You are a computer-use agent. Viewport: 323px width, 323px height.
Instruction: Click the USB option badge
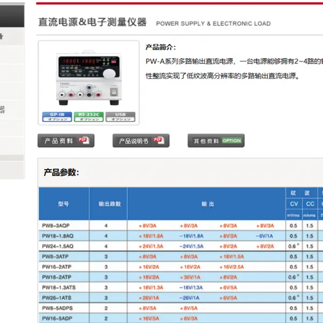pos(120,117)
